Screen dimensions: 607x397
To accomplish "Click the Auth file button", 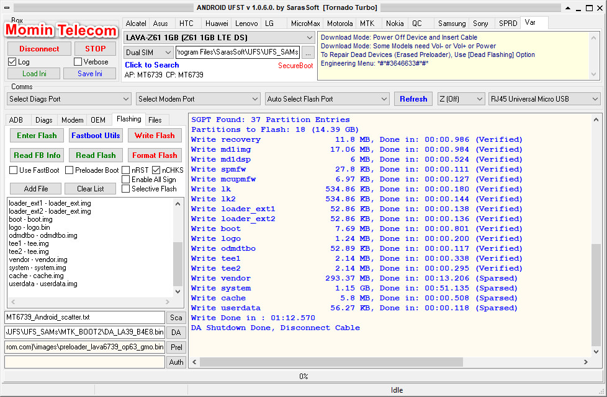I will (176, 362).
